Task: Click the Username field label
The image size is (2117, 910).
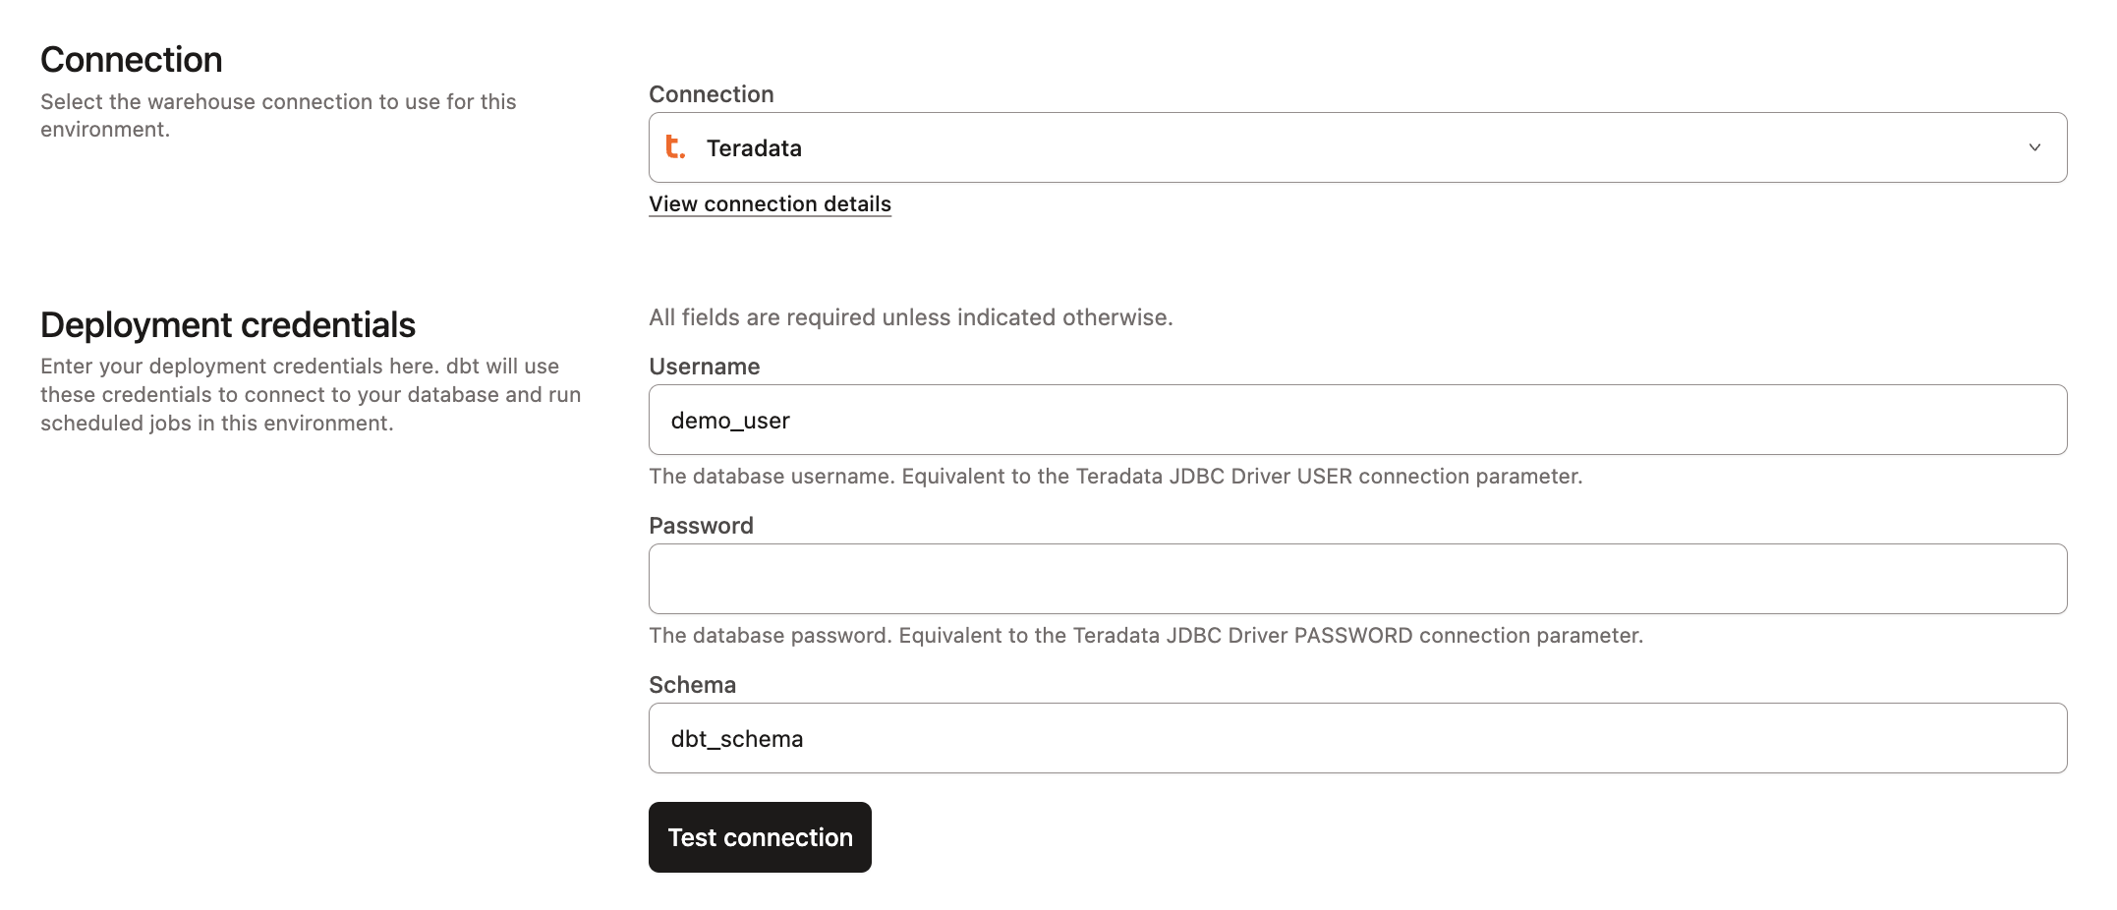Action: [x=704, y=366]
